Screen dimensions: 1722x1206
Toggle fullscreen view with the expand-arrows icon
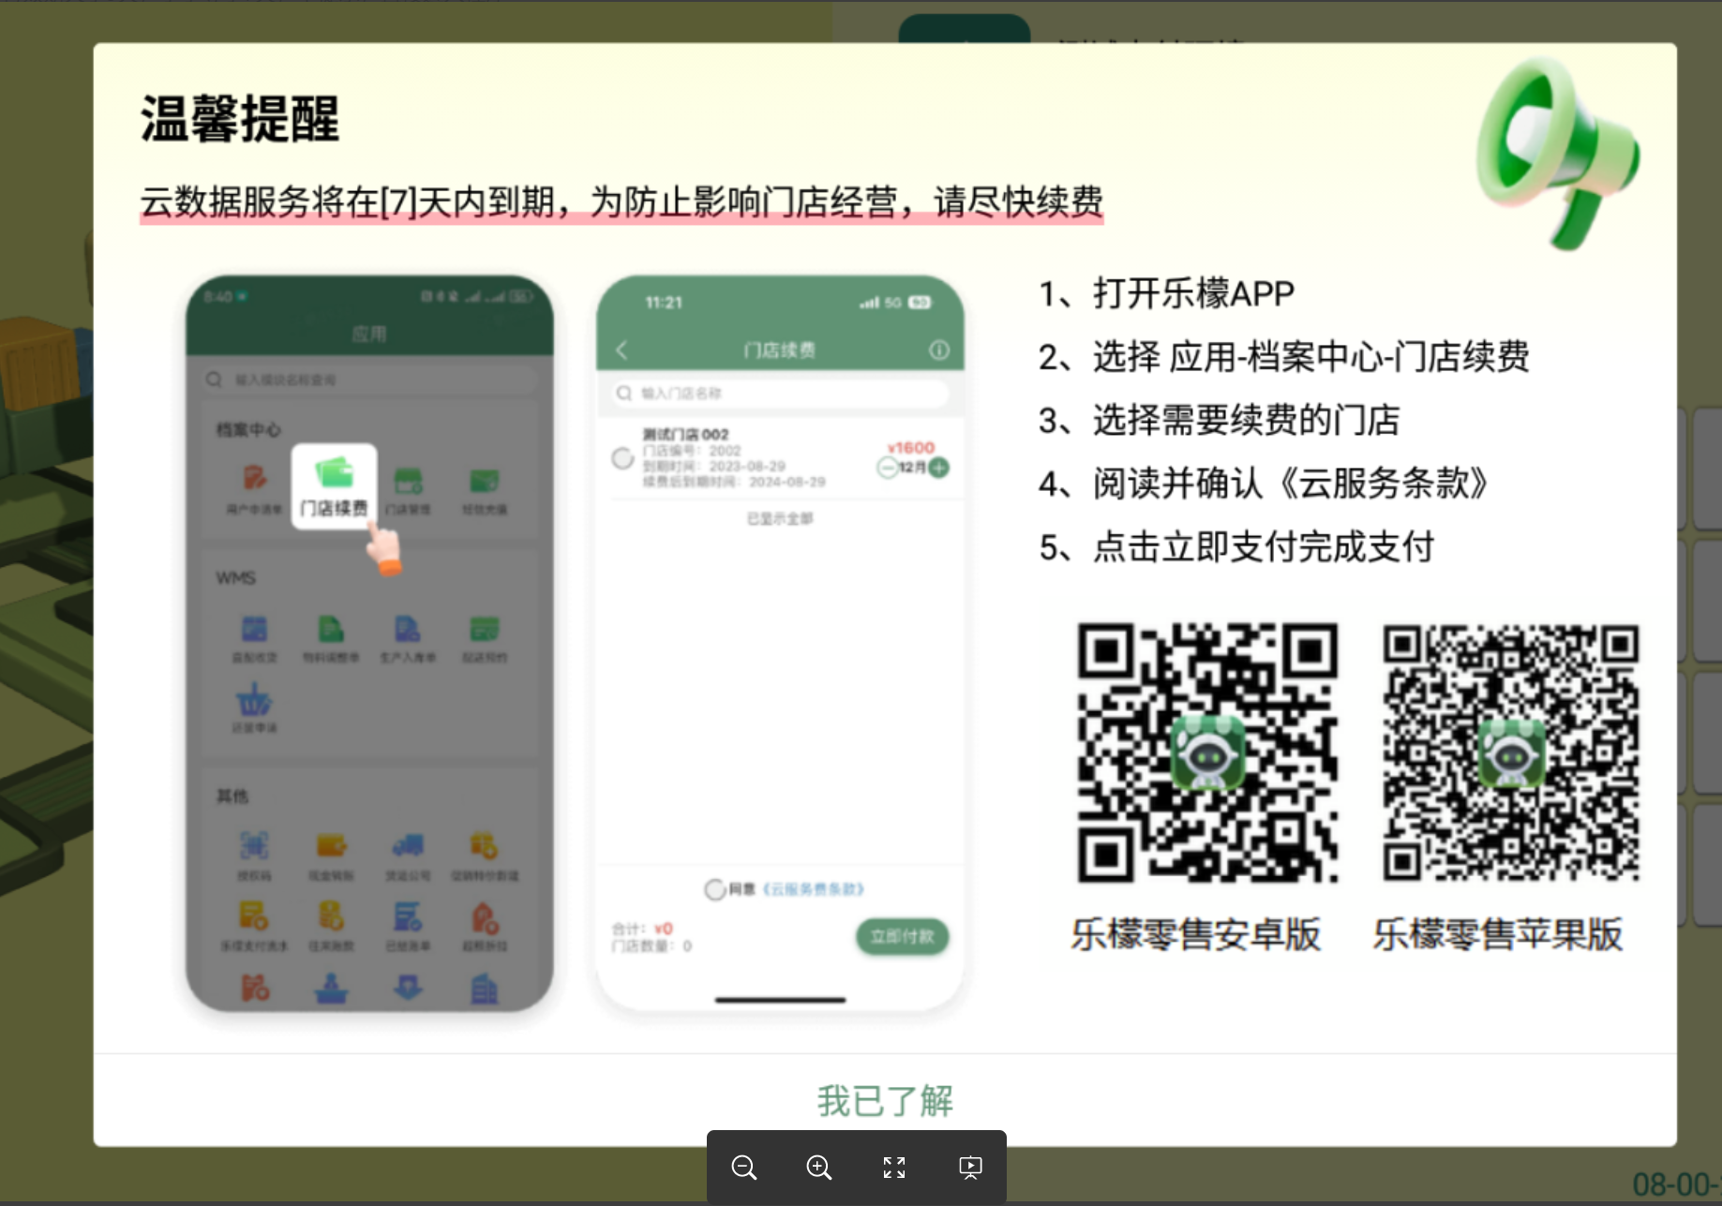(894, 1168)
